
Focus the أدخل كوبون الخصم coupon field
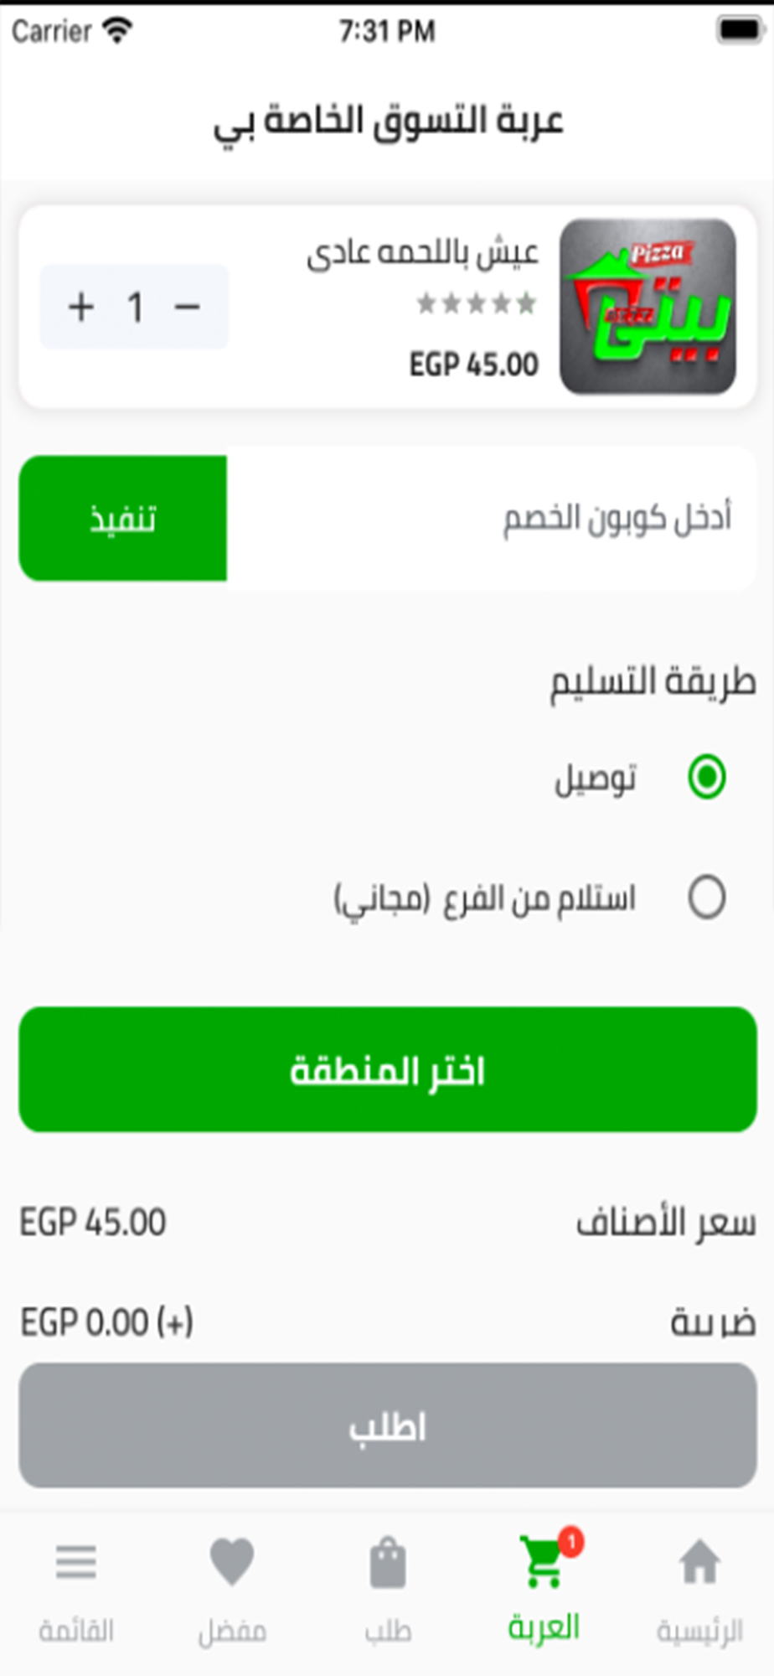[x=492, y=518]
